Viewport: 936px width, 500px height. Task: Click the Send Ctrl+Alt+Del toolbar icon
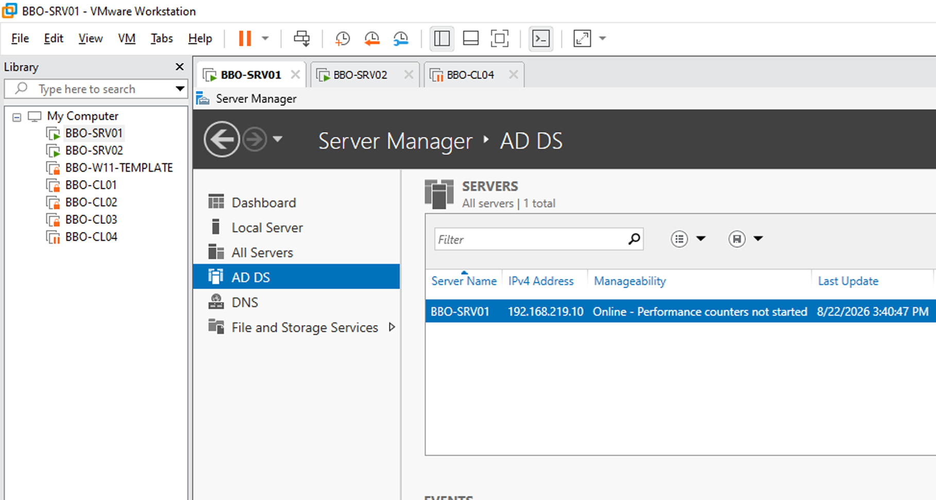302,39
